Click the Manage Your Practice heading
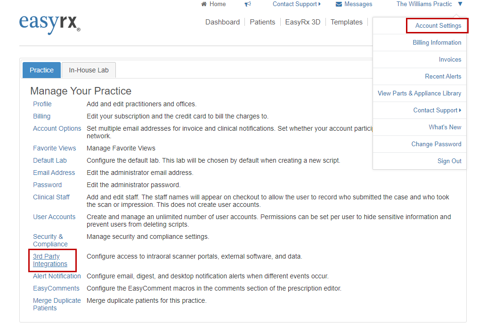The image size is (503, 331). click(81, 91)
